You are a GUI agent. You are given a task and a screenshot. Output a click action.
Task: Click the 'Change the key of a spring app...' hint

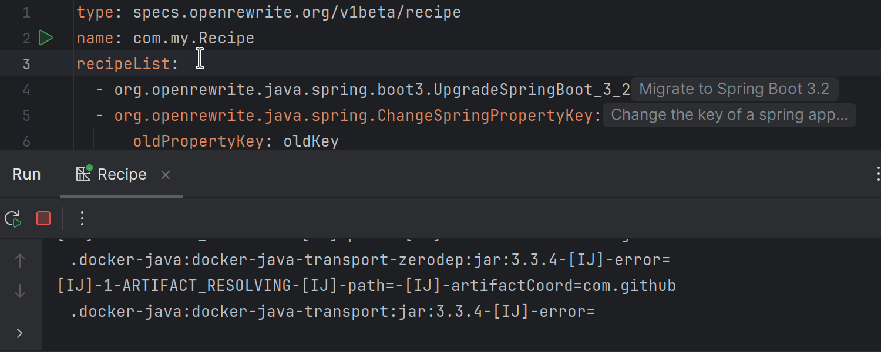(729, 115)
